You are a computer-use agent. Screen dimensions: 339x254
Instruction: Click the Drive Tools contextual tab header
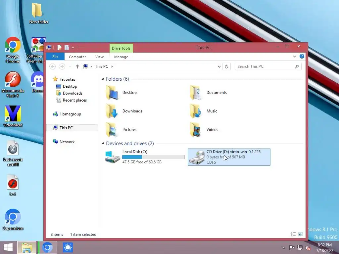[x=121, y=48]
